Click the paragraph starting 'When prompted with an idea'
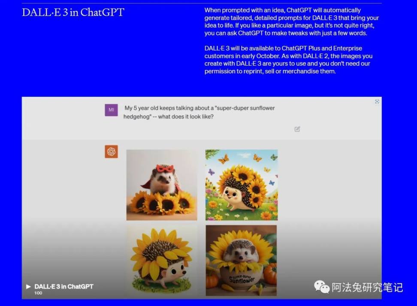The height and width of the screenshot is (306, 417). (291, 21)
